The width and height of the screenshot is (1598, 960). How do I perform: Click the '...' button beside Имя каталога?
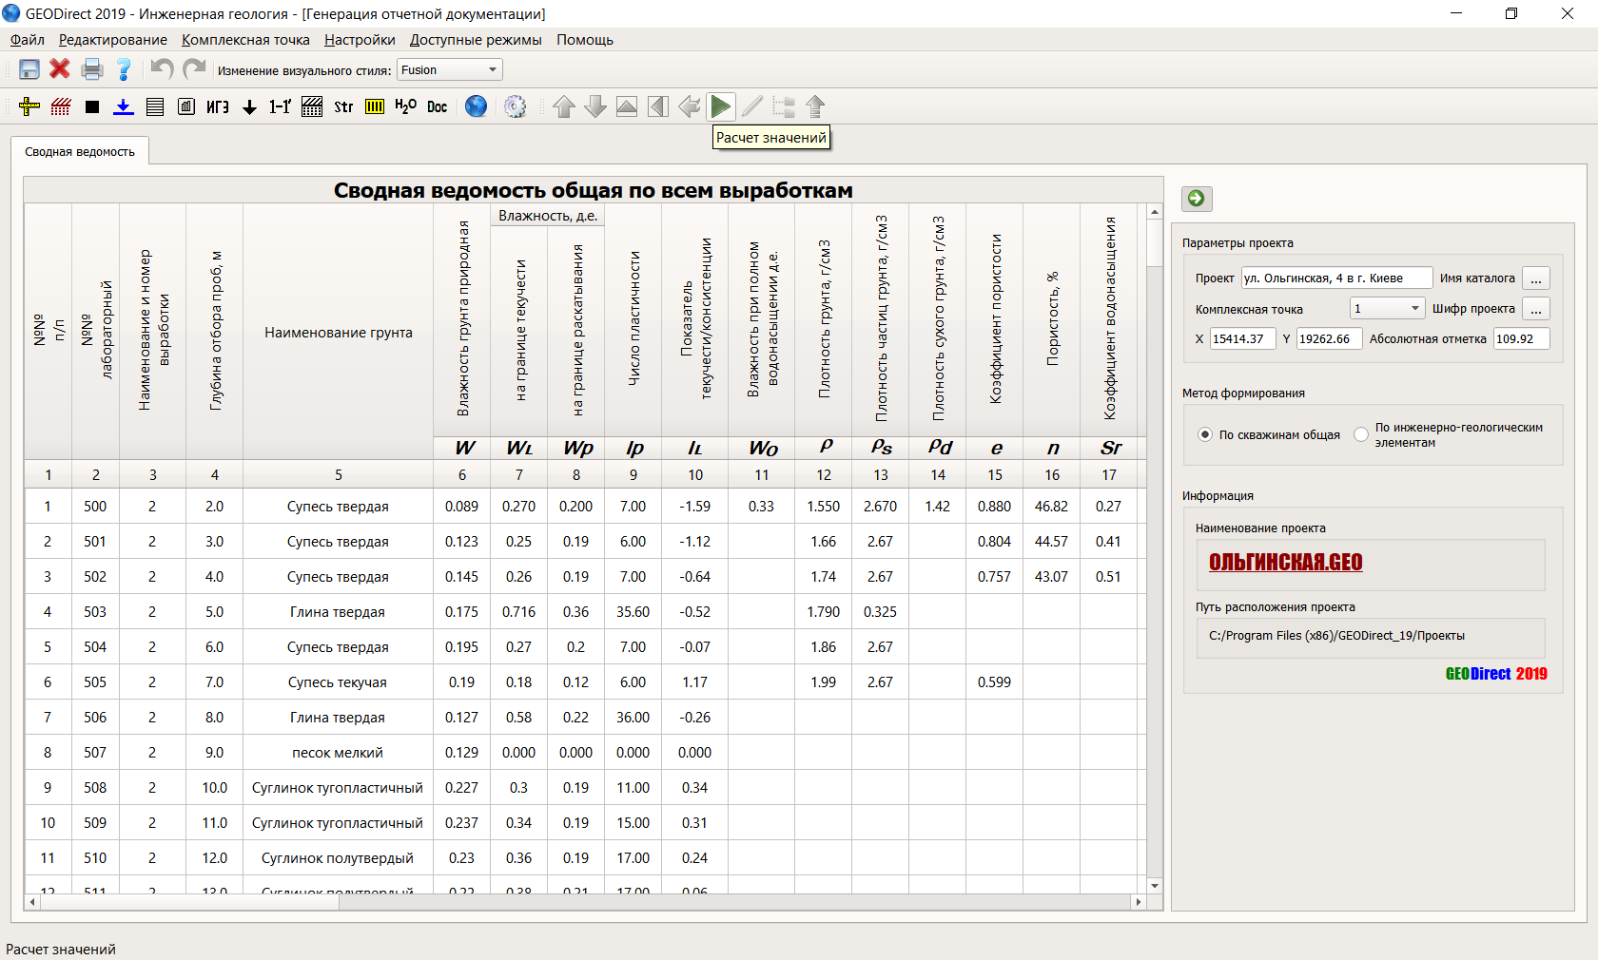[1536, 278]
